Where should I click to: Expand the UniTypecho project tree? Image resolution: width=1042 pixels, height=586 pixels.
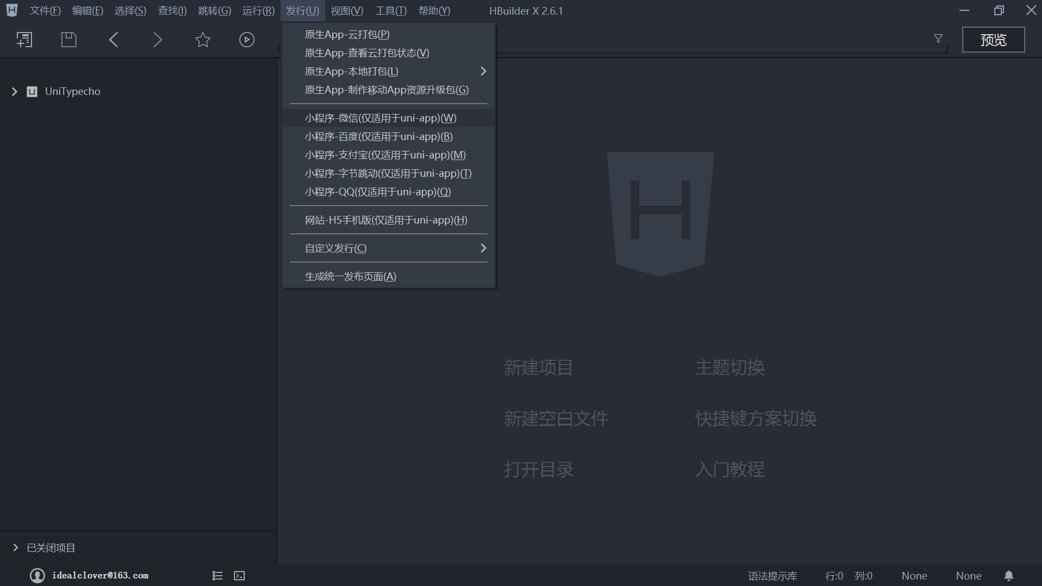point(15,92)
